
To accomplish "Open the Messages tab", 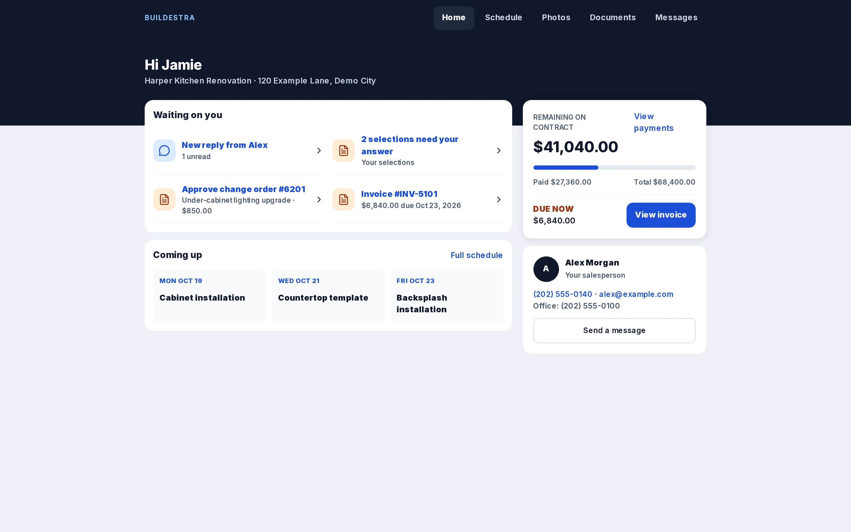I will [x=676, y=18].
